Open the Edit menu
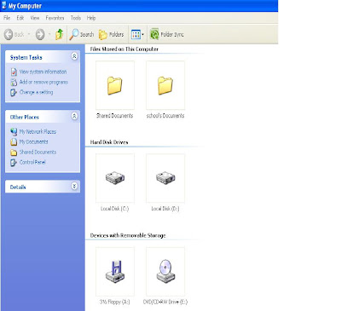This screenshot has height=311, width=341. (x=20, y=18)
